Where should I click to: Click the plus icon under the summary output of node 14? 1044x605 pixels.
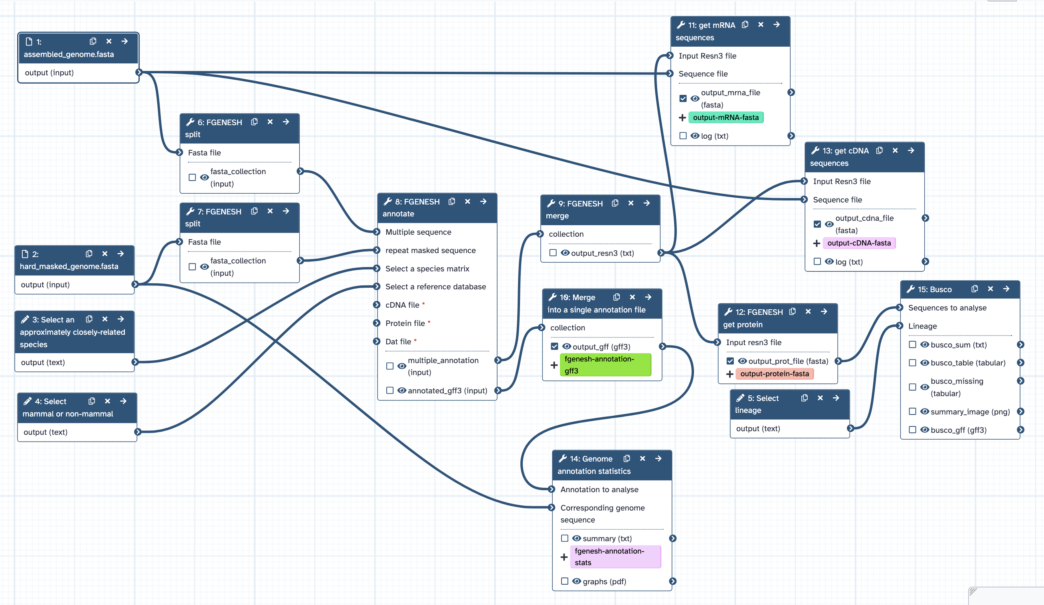564,557
